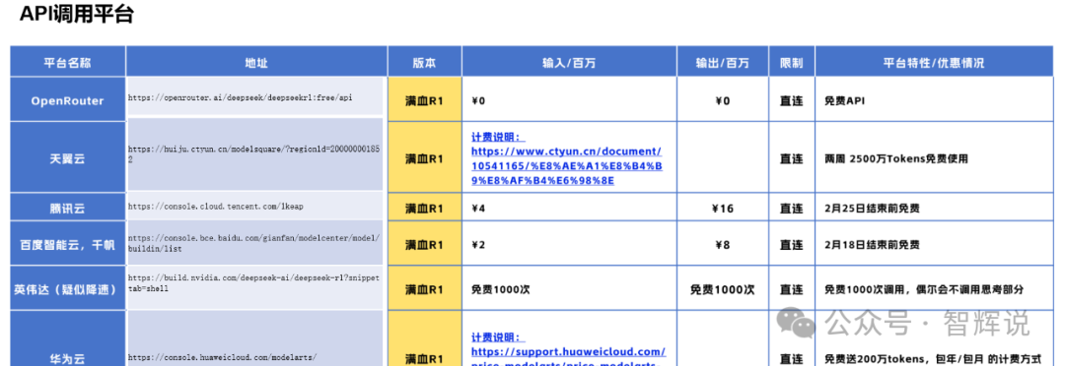Click the 输出/百万 column header

(723, 62)
